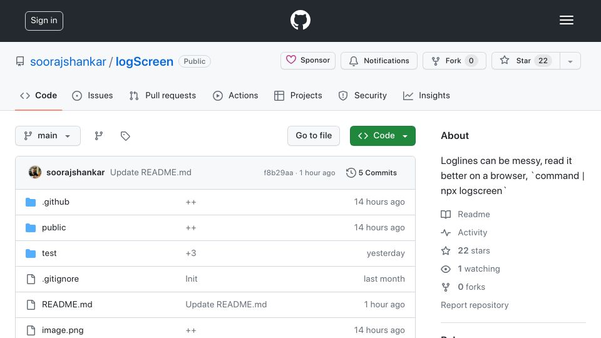Screen dimensions: 601x338
Task: View the 22 stars link
Action: coord(465,250)
